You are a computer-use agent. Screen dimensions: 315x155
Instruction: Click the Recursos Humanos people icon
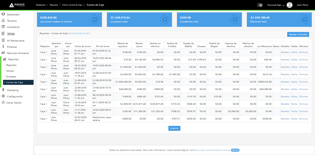(3, 53)
